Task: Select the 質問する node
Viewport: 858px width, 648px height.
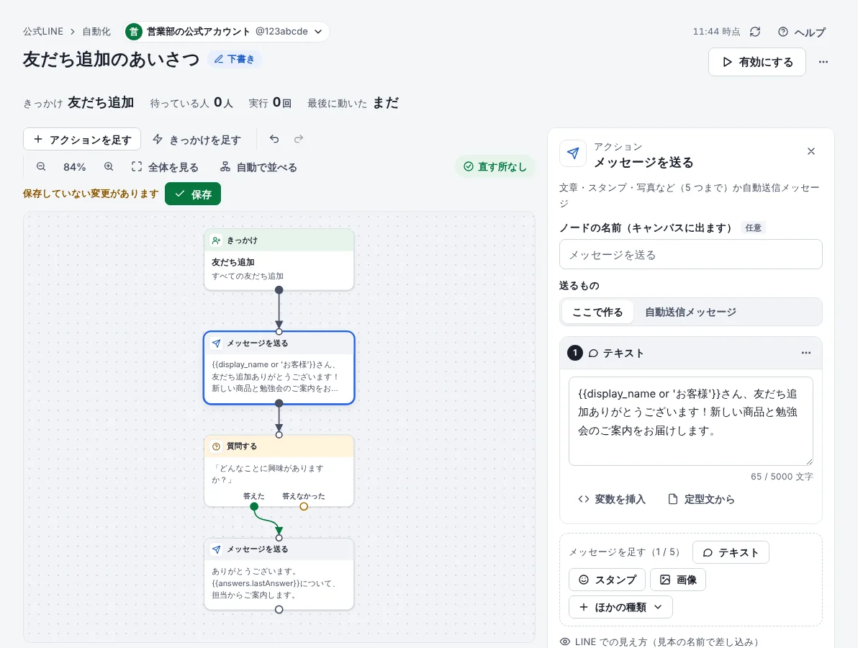Action: 279,471
